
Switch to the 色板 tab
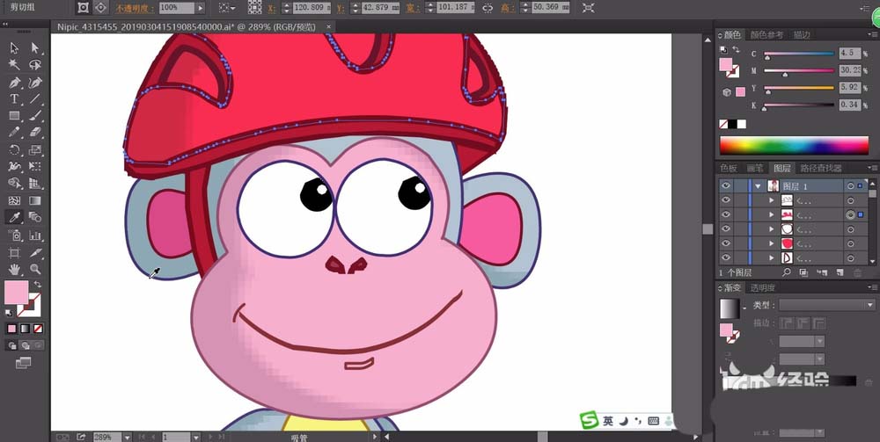click(x=729, y=168)
